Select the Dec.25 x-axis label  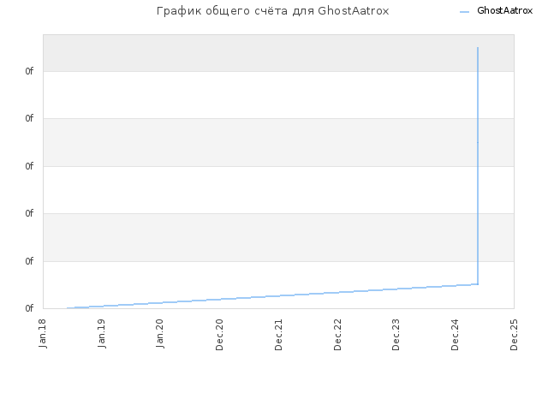[514, 335]
